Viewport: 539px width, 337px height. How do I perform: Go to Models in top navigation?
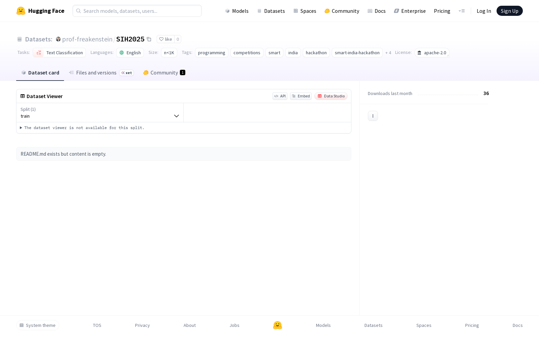(237, 11)
